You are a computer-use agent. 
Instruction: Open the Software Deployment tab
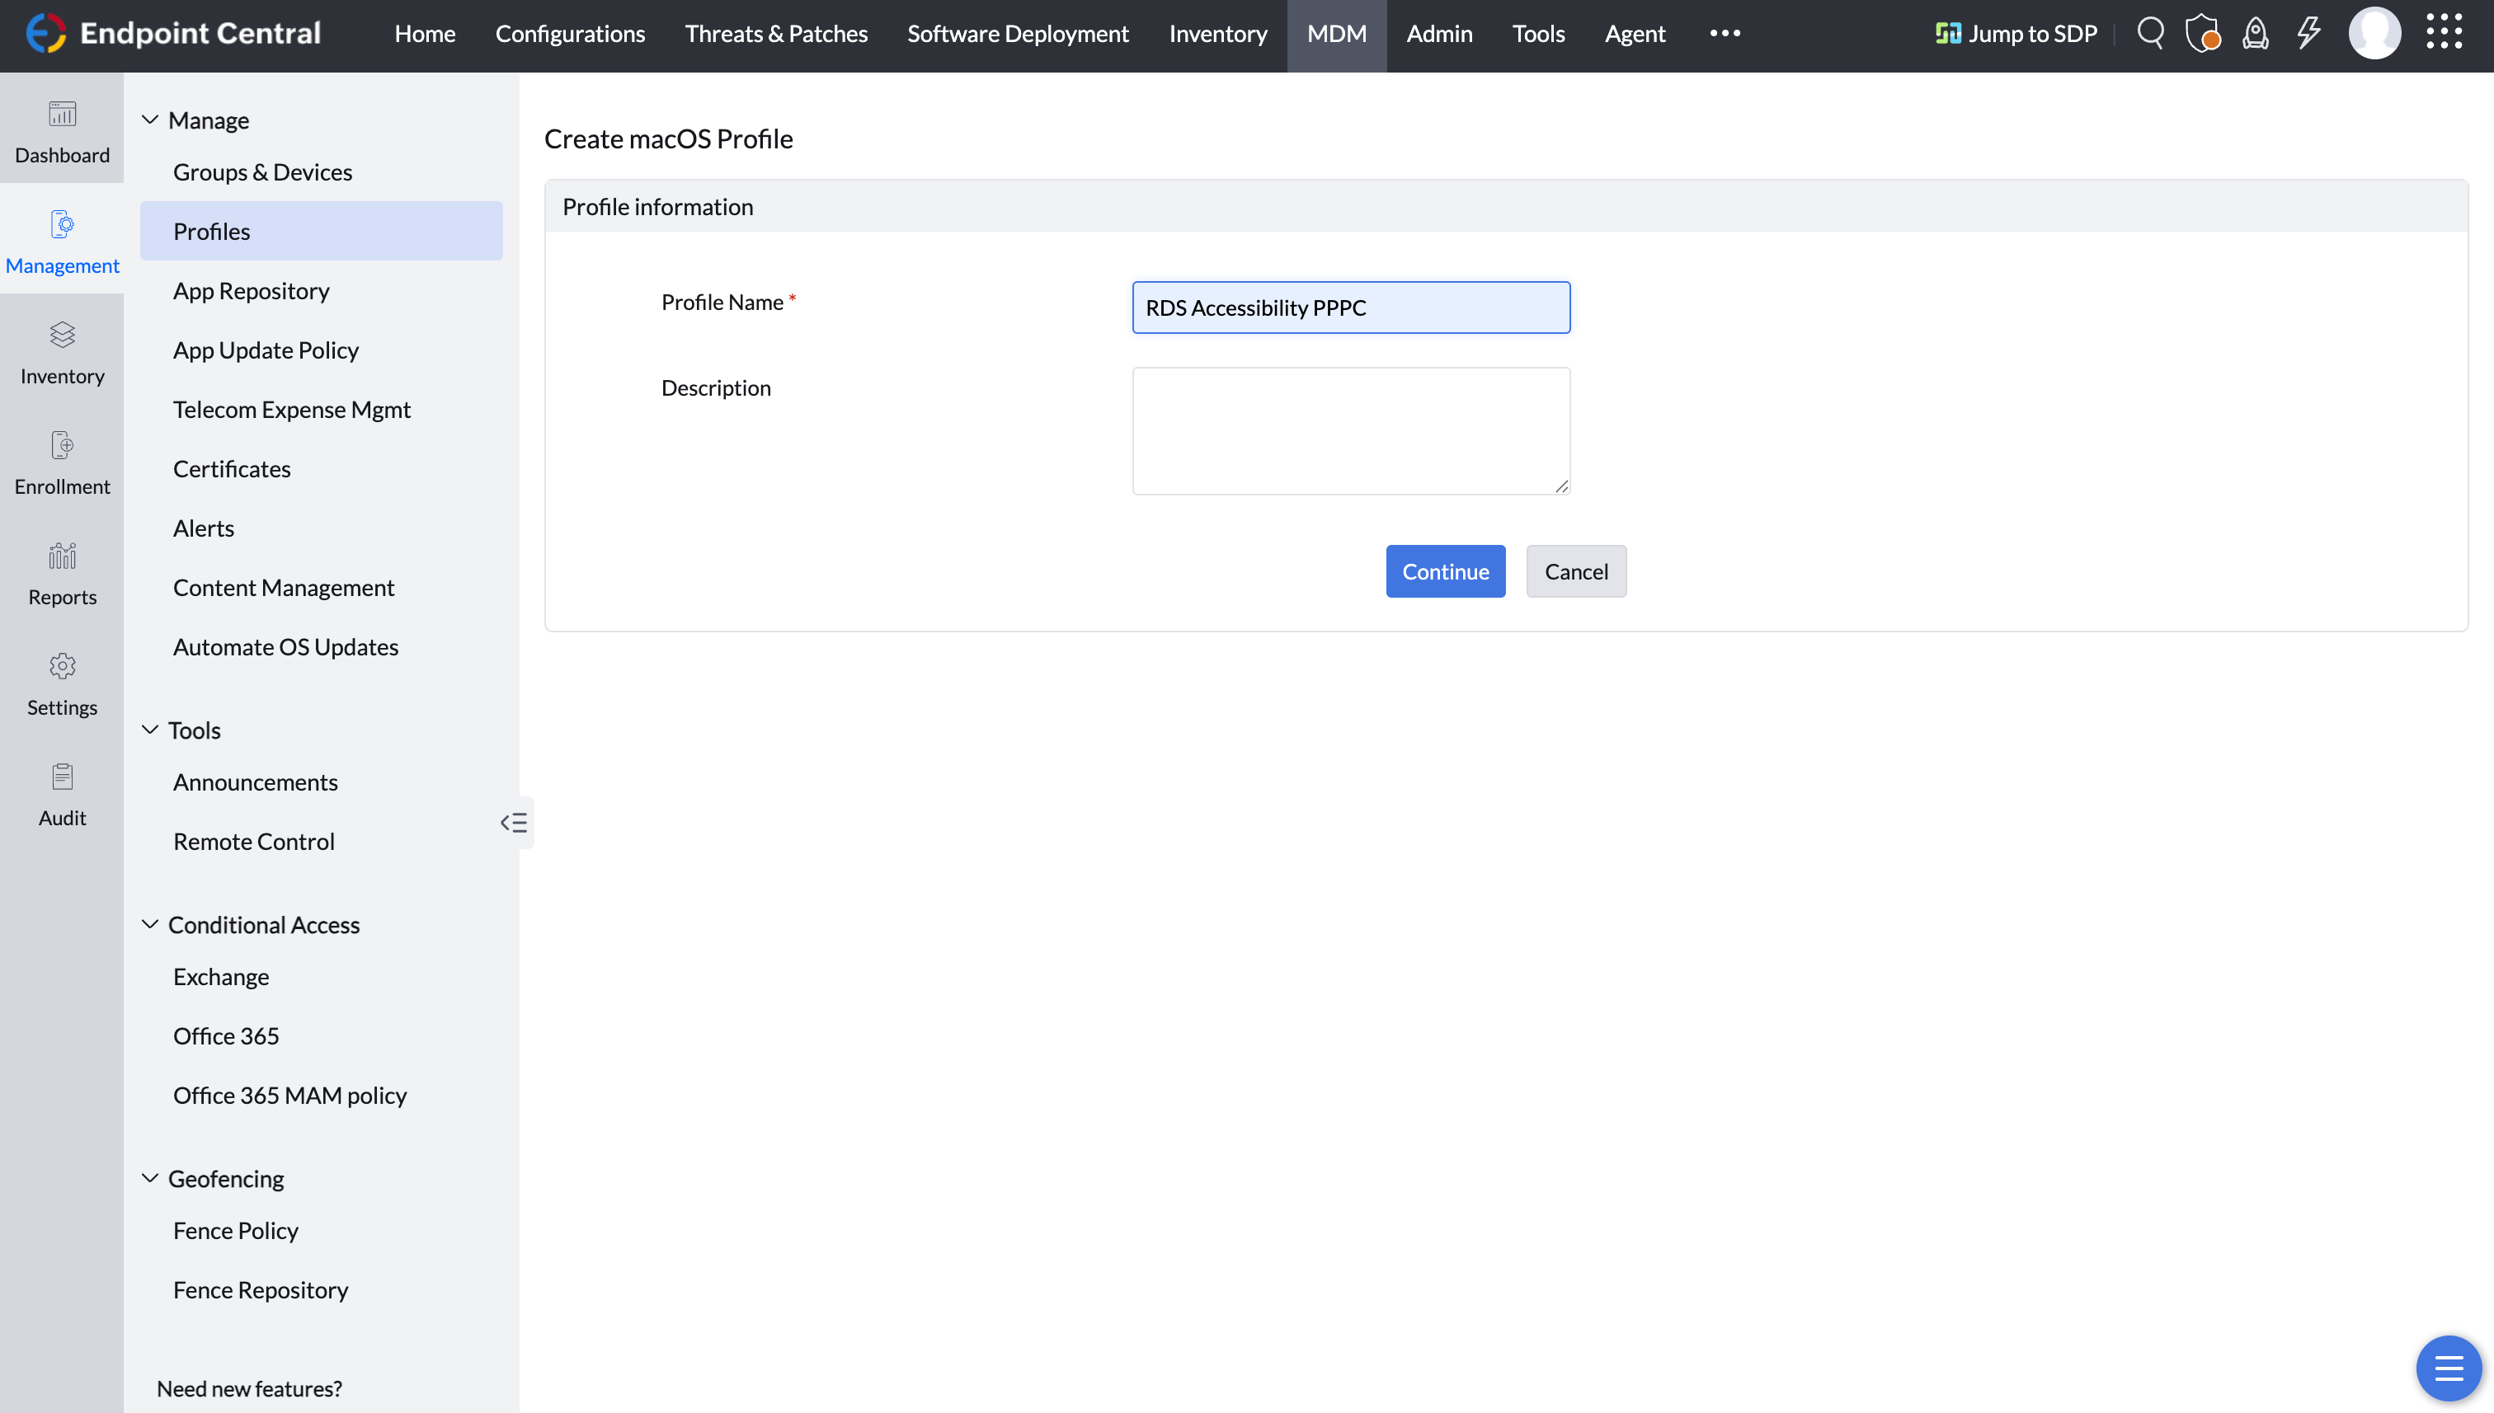pos(1018,34)
